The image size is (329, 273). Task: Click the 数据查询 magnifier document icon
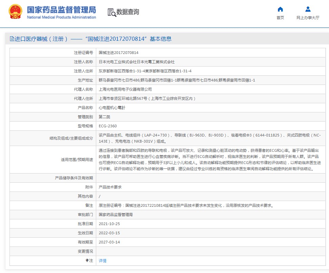pyautogui.click(x=112, y=12)
